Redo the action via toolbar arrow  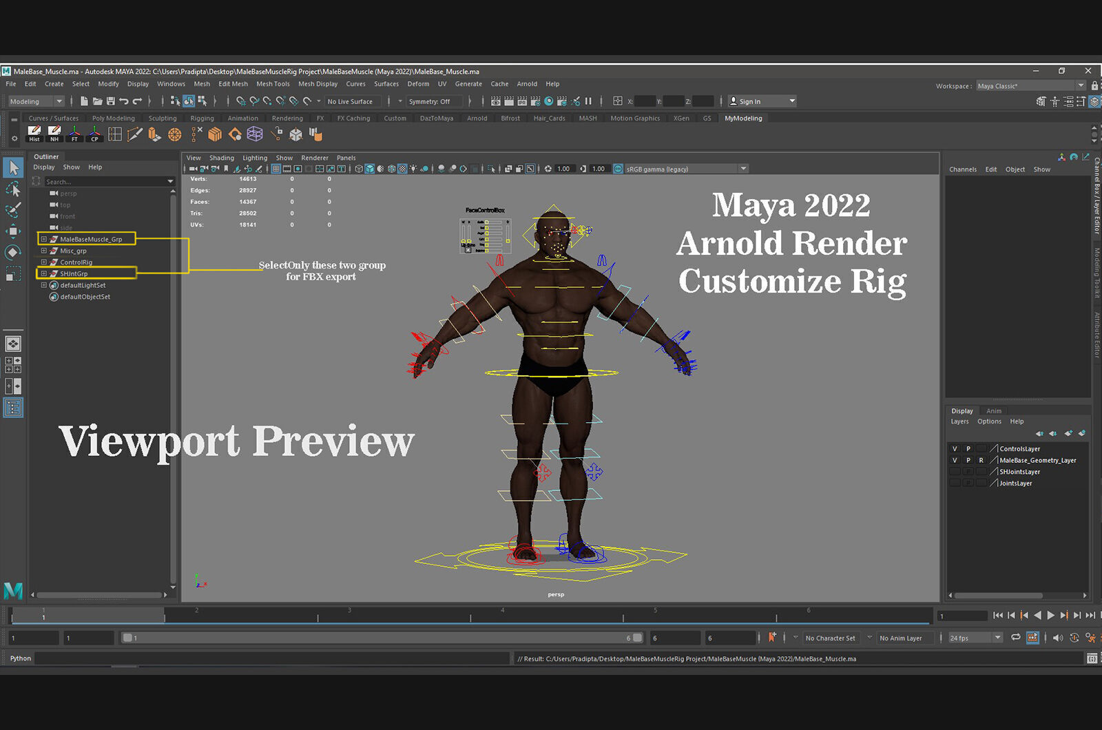tap(138, 101)
